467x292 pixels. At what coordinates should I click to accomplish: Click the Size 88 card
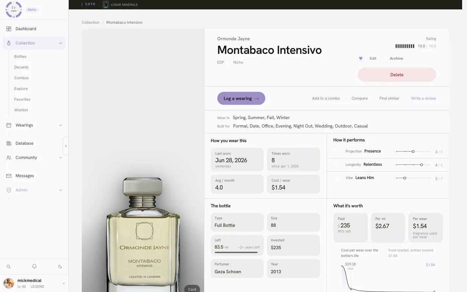coord(293,222)
